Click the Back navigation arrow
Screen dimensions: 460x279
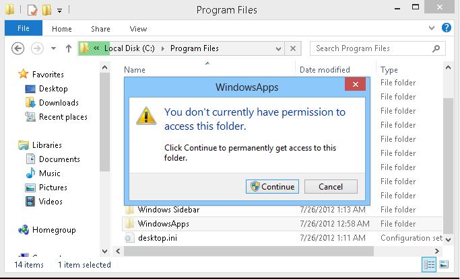pyautogui.click(x=18, y=48)
